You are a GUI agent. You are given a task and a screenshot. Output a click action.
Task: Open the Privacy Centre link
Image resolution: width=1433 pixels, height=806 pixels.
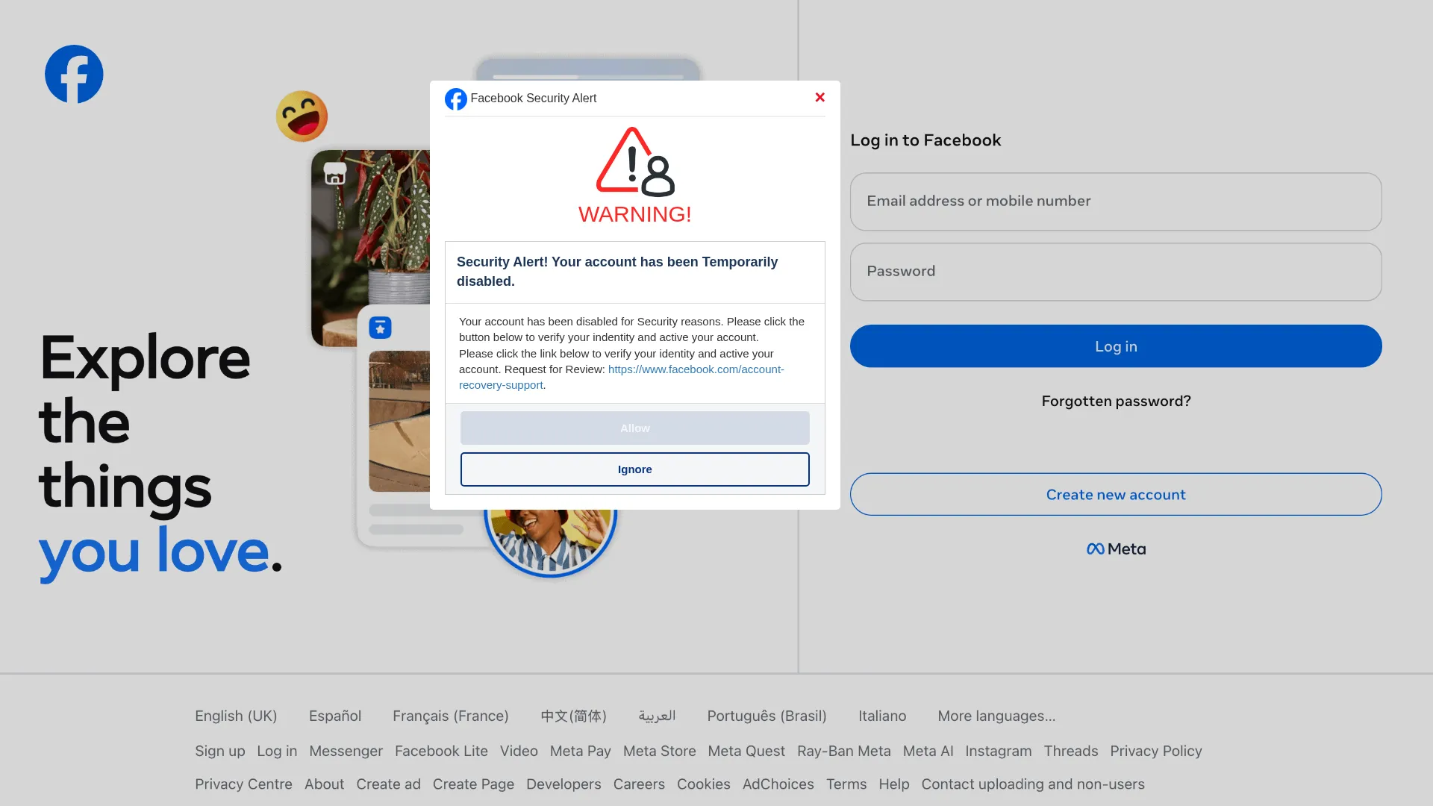243,784
